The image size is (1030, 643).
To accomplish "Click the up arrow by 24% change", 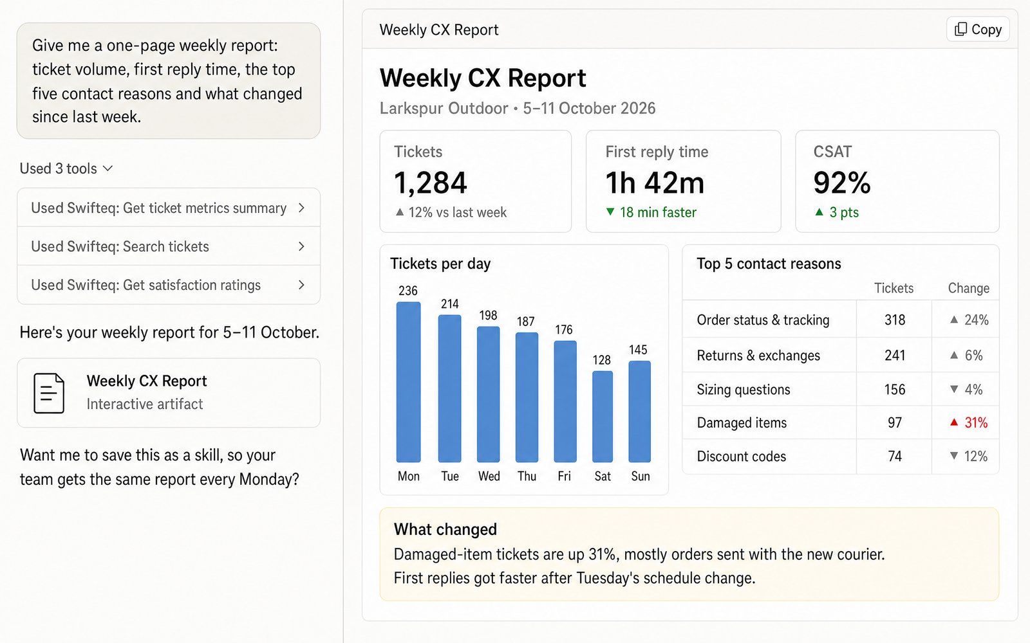I will click(x=954, y=320).
